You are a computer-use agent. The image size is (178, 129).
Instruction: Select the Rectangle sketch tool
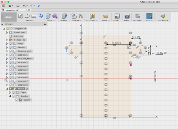pos(34,16)
